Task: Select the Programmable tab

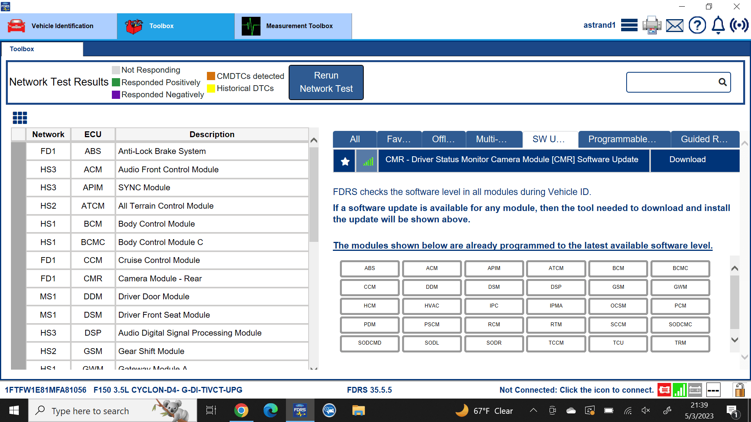Action: [x=624, y=139]
